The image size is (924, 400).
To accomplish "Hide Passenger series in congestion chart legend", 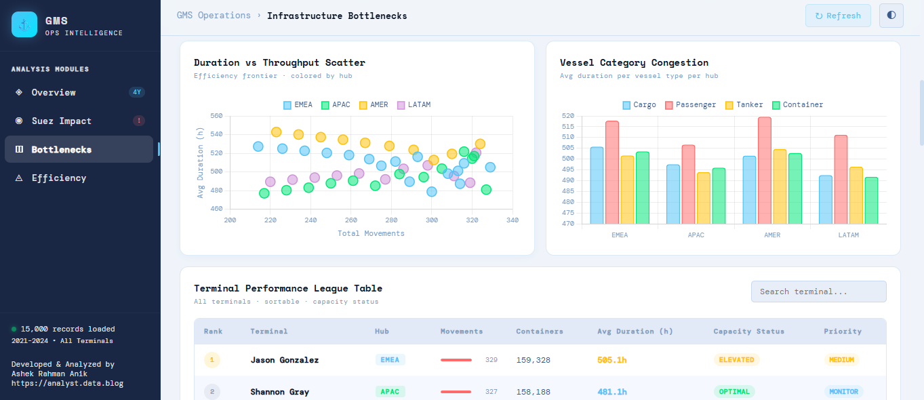I will pos(690,105).
